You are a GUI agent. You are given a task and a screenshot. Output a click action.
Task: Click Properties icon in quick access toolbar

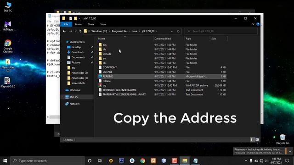point(70,18)
